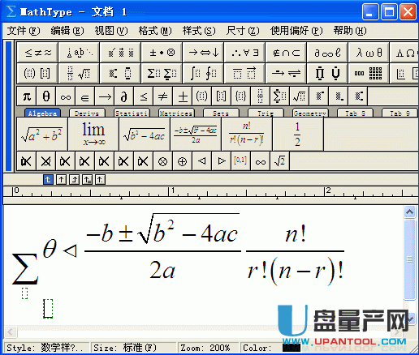Insert the element-of symbol (∈)

point(85,96)
